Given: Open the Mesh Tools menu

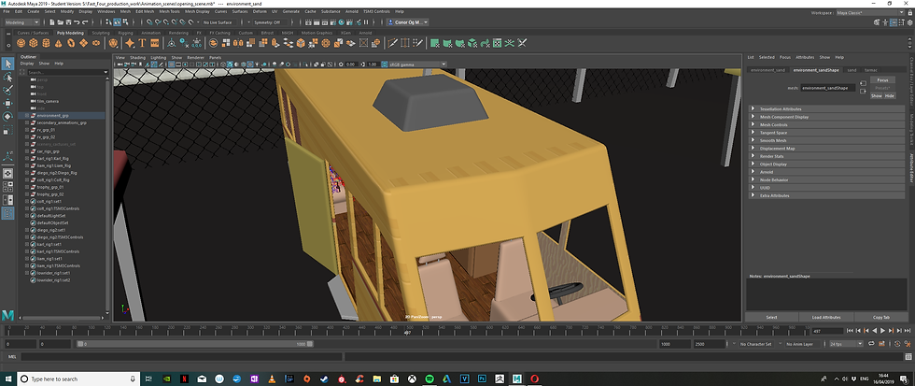Looking at the screenshot, I should pyautogui.click(x=168, y=11).
